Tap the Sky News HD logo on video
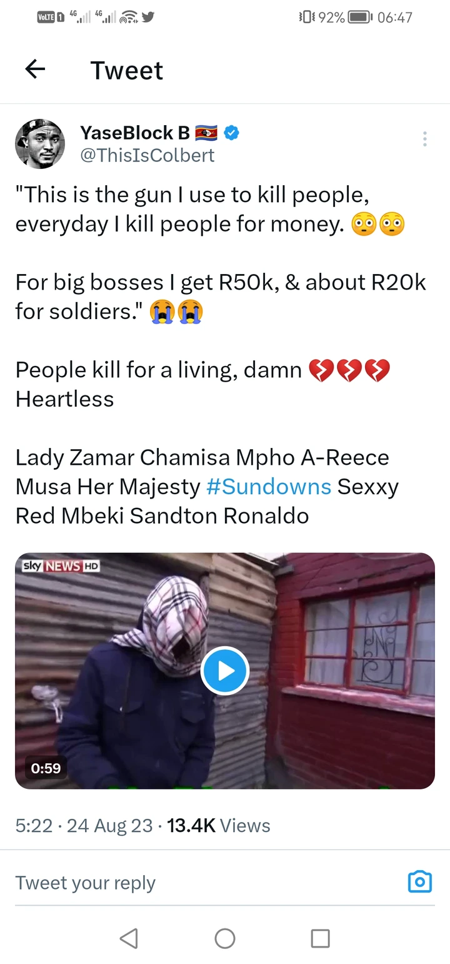This screenshot has width=450, height=964. (x=61, y=566)
